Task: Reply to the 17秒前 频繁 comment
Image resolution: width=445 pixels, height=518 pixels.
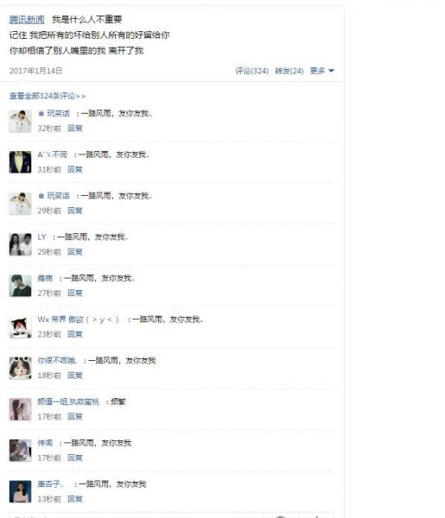Action: (75, 417)
